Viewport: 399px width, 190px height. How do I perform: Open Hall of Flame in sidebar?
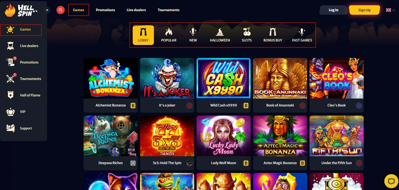click(x=24, y=95)
